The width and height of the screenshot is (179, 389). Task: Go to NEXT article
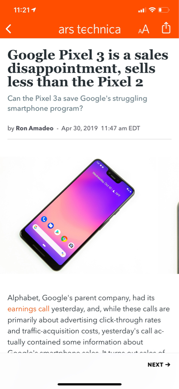[x=159, y=364]
